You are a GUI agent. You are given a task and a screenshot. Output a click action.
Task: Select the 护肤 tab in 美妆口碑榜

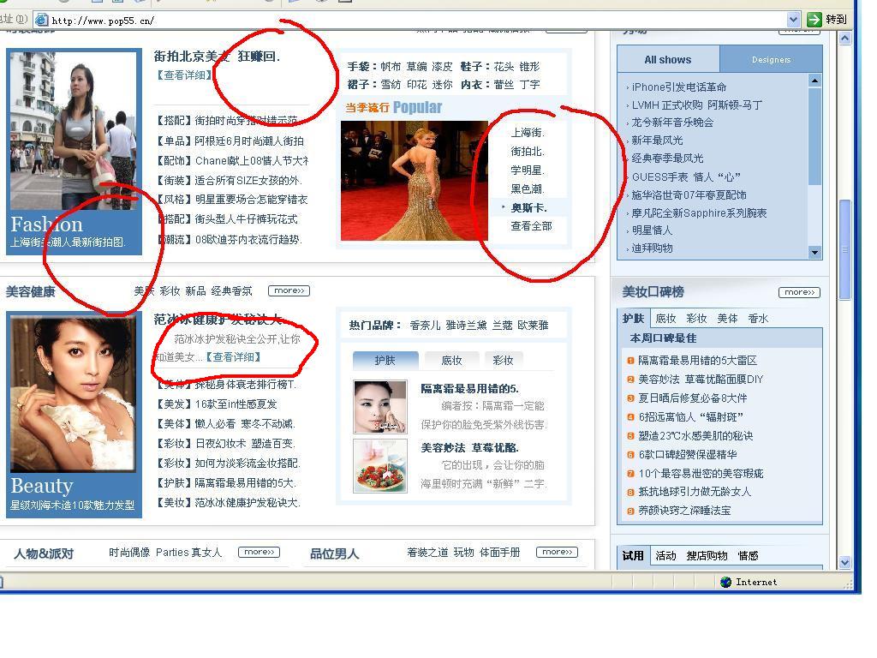click(634, 319)
